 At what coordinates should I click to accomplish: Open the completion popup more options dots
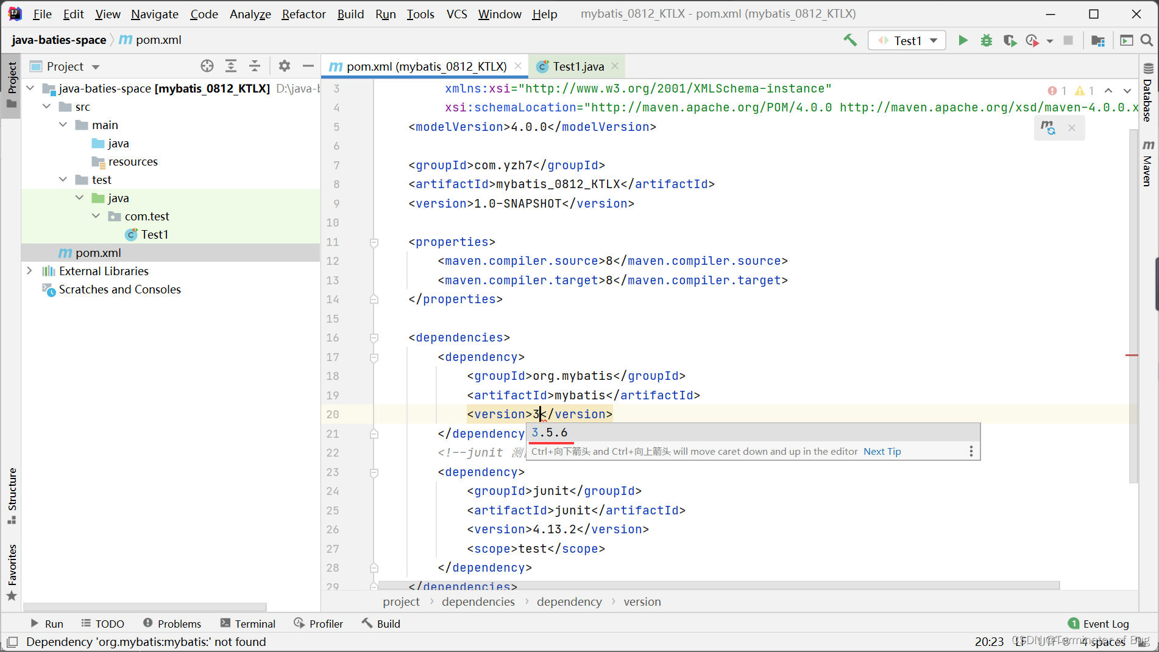pos(971,451)
